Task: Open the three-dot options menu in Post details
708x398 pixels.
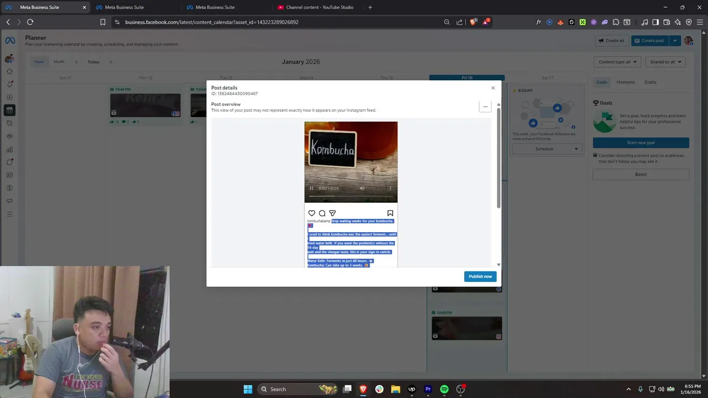Action: point(485,107)
